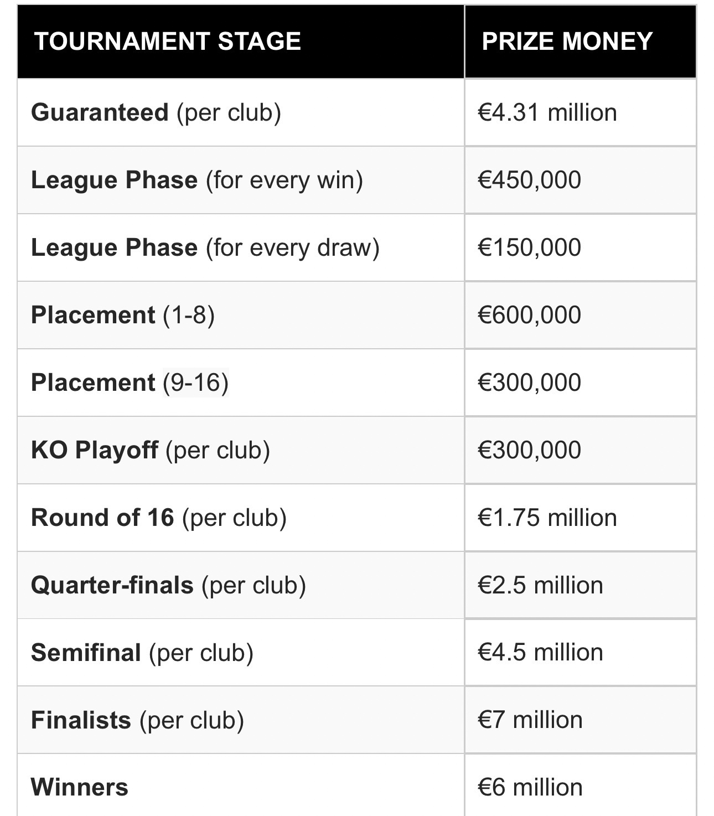Select the Placement (9-16) row label
The width and height of the screenshot is (714, 816).
coord(130,383)
